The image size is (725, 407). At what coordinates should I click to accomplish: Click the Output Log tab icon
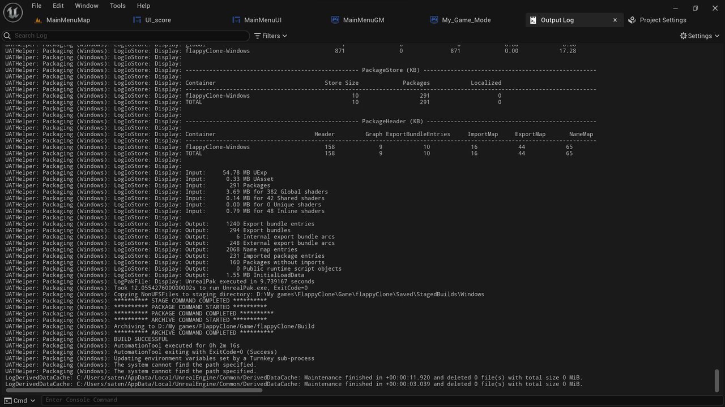pos(533,20)
